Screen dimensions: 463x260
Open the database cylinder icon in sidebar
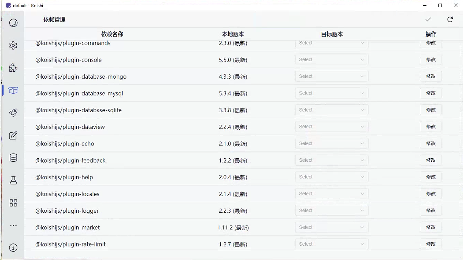pos(13,158)
